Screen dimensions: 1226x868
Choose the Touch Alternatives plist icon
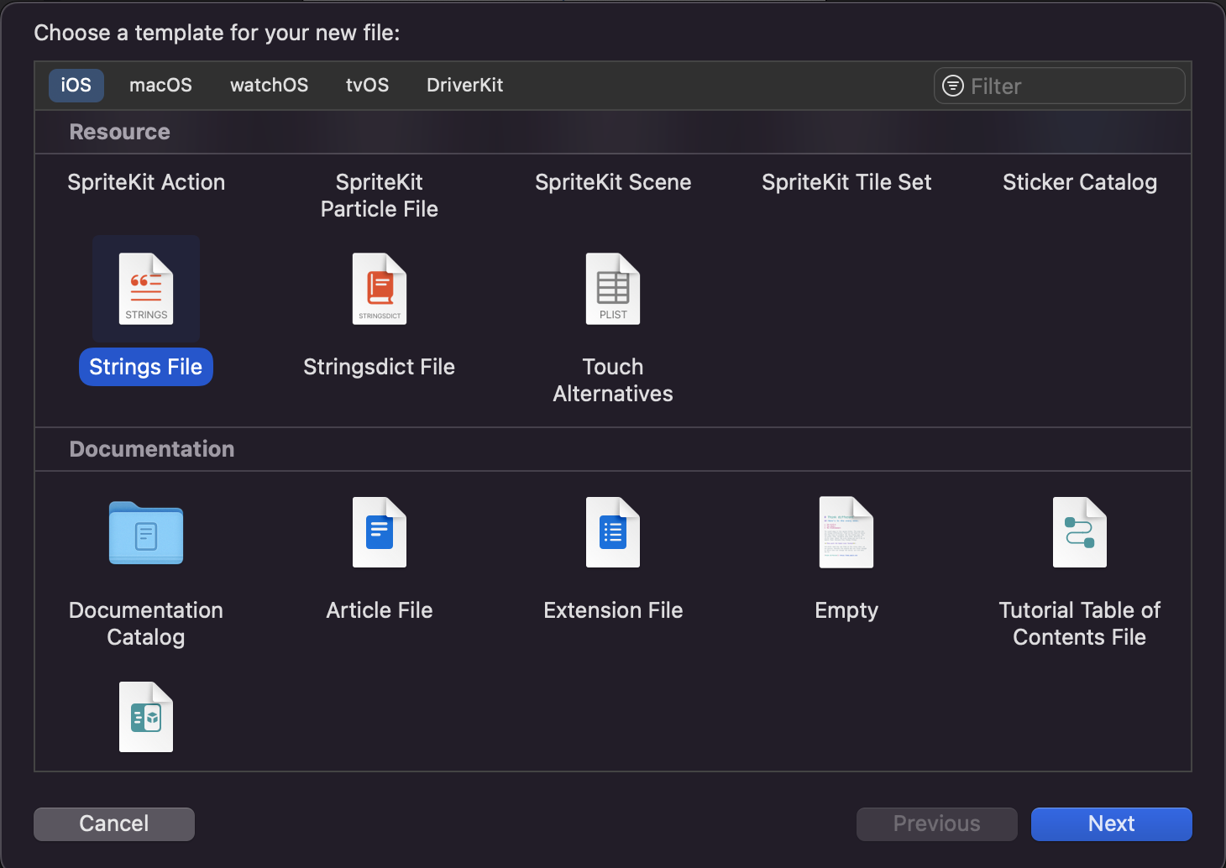click(613, 289)
